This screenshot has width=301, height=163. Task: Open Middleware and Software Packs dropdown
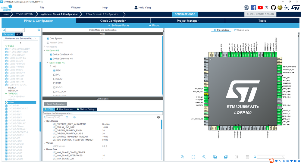point(21,39)
